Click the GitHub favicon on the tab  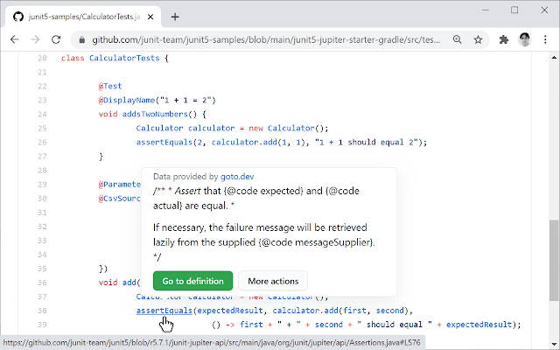(18, 17)
